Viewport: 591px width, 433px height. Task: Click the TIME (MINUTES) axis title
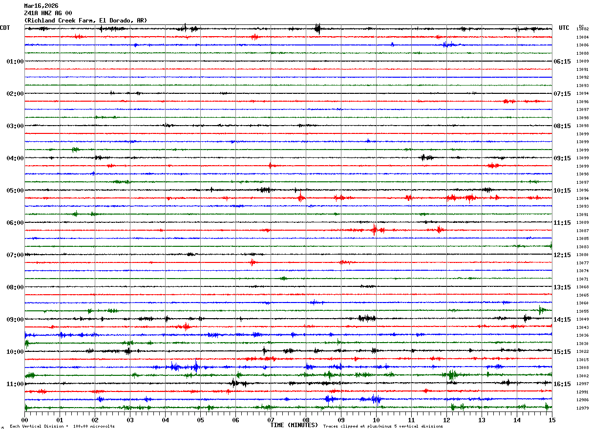coord(294,425)
